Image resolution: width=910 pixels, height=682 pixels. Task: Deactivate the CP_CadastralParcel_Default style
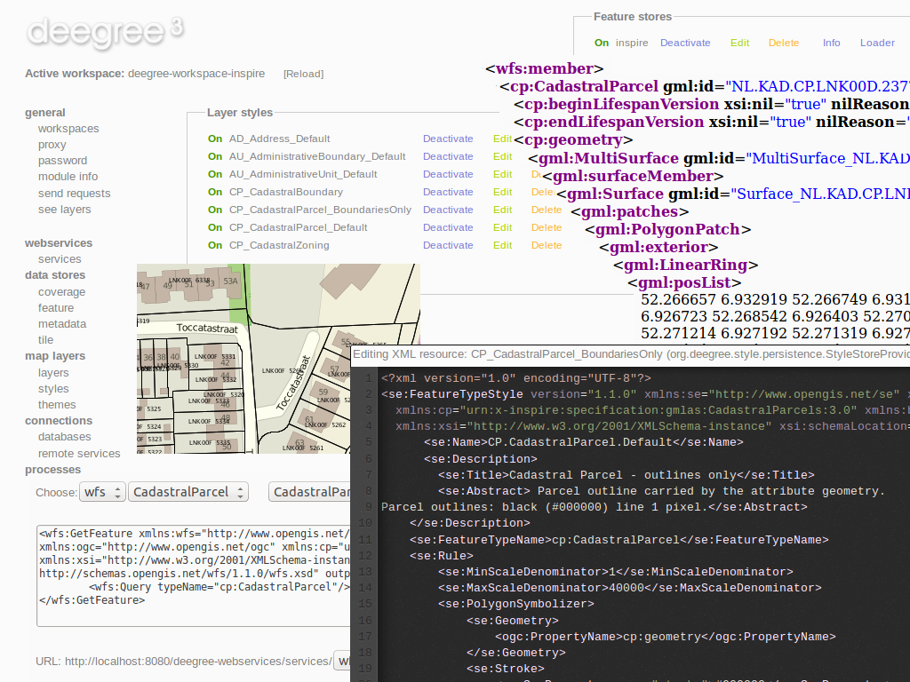448,227
